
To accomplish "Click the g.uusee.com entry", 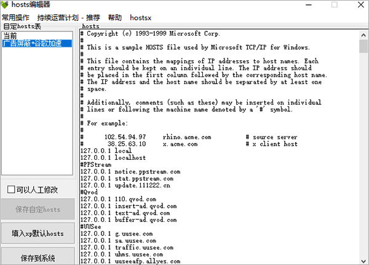I will tap(116, 234).
